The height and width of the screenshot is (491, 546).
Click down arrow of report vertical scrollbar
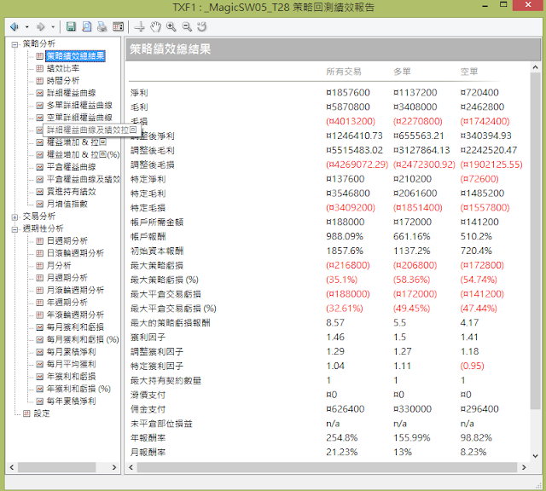point(535,456)
